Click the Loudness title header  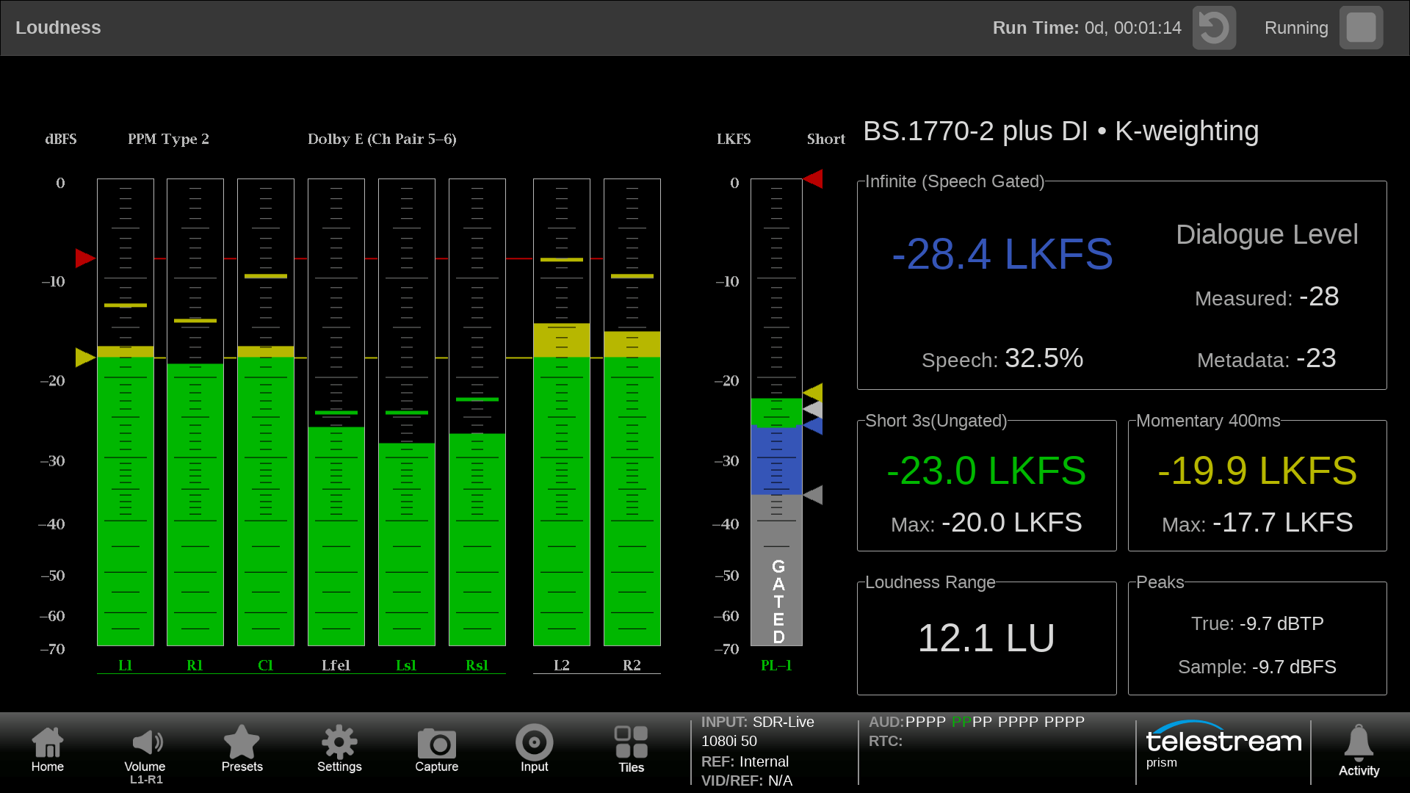(x=58, y=28)
